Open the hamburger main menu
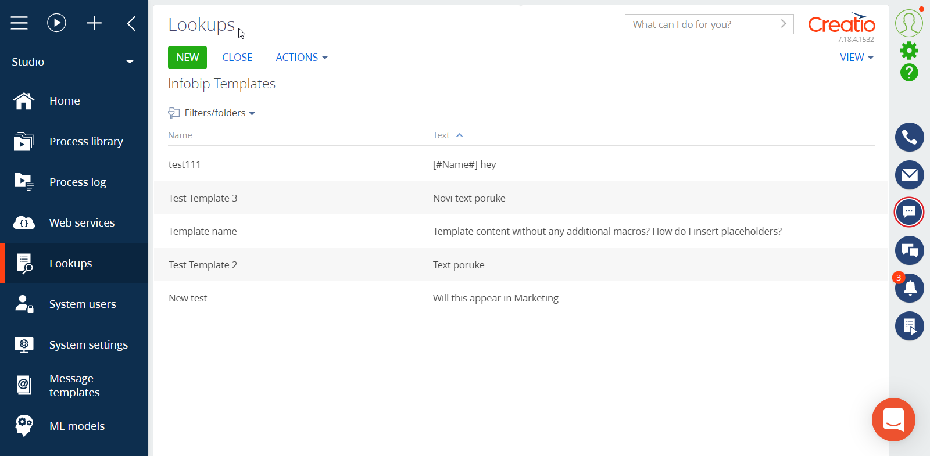 pos(19,23)
